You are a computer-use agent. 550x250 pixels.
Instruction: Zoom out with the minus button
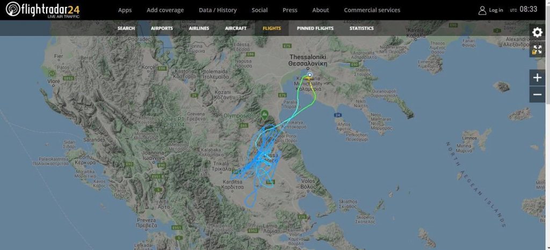[537, 94]
